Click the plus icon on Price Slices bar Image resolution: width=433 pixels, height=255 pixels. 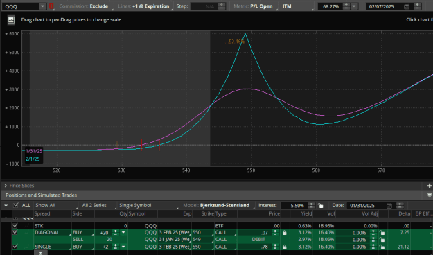tap(429, 186)
